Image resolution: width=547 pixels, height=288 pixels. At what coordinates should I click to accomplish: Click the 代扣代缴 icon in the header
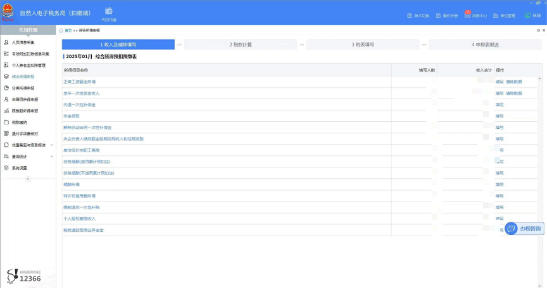109,13
